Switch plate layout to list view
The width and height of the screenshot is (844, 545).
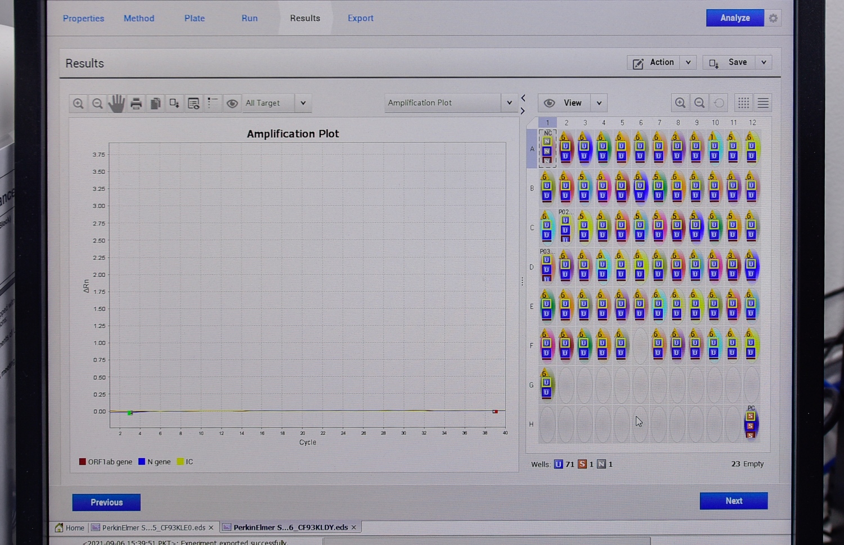[763, 103]
